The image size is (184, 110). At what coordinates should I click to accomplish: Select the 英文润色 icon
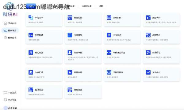pos(31,52)
